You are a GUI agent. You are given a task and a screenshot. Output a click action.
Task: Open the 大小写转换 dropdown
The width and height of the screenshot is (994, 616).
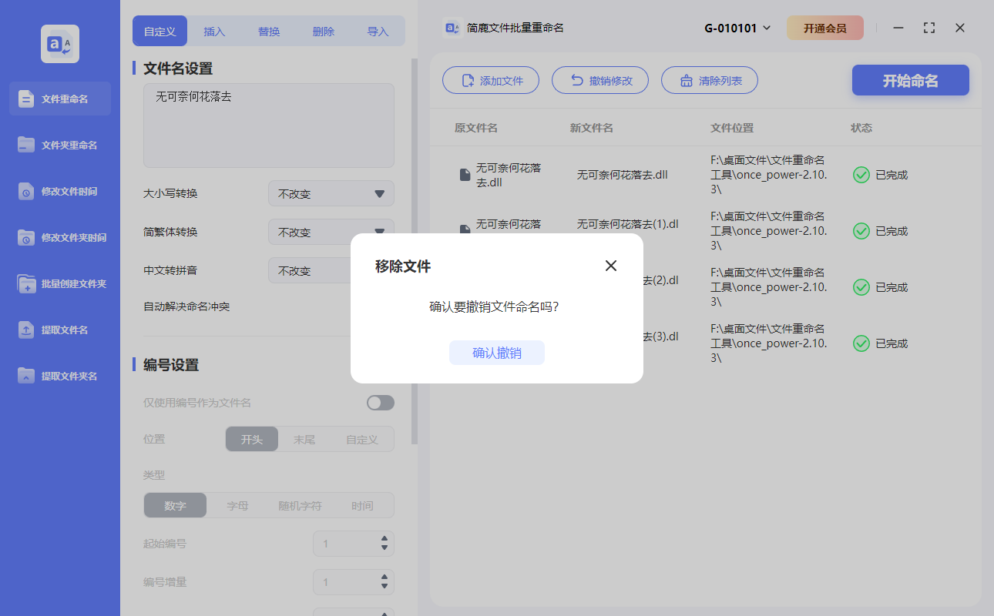tap(331, 193)
